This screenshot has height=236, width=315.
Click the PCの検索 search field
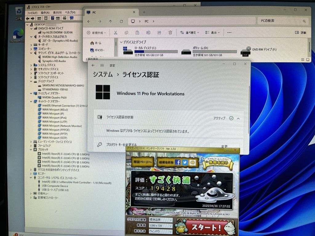[x=283, y=21]
